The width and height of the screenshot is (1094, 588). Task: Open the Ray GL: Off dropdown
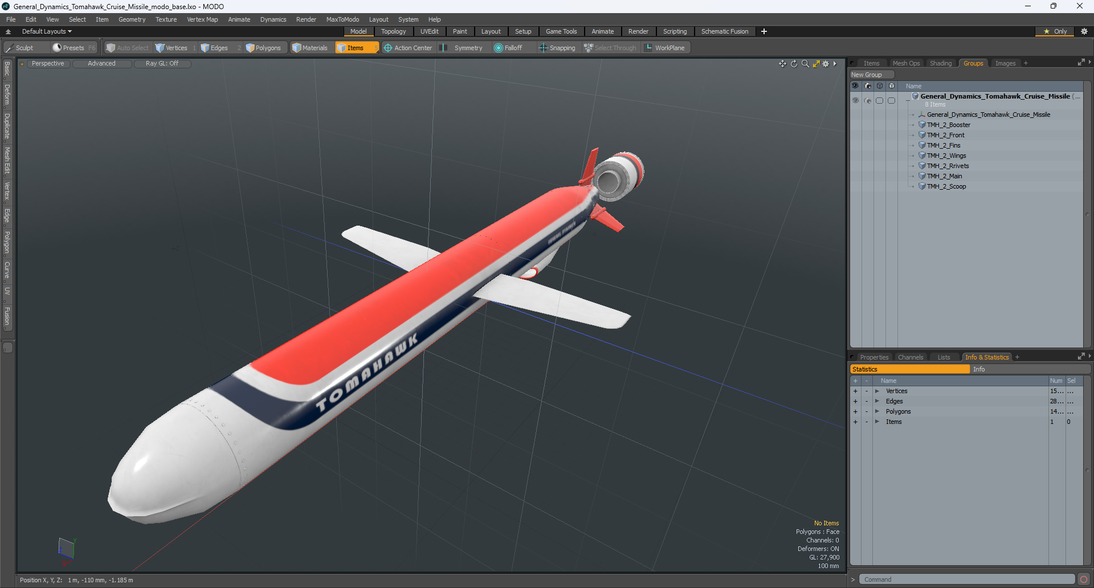[162, 64]
